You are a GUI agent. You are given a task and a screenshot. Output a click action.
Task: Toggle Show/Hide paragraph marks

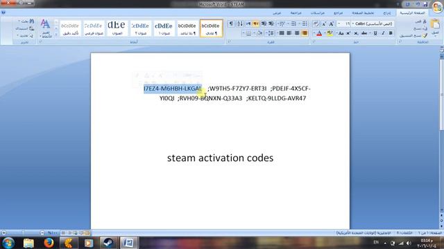pyautogui.click(x=231, y=24)
